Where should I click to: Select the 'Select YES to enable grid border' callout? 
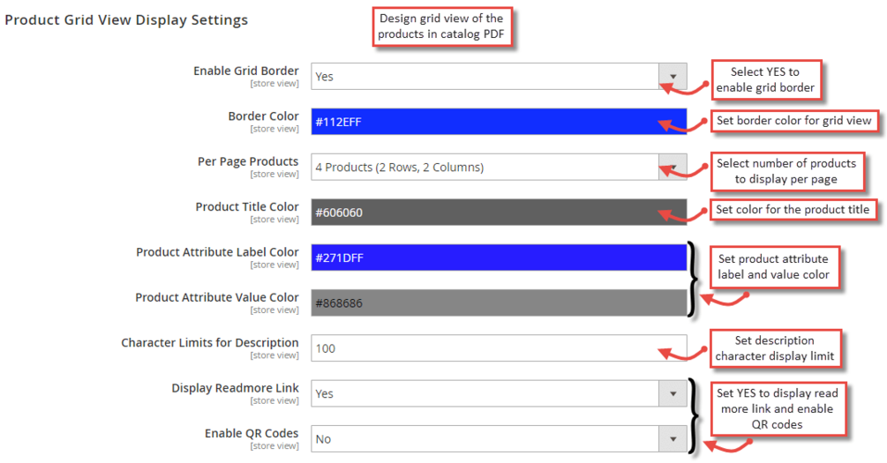pos(764,79)
